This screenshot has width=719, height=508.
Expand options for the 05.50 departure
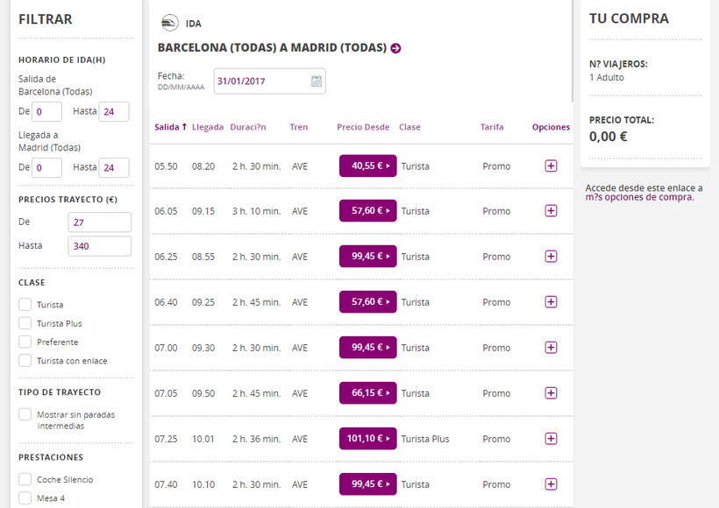click(551, 166)
